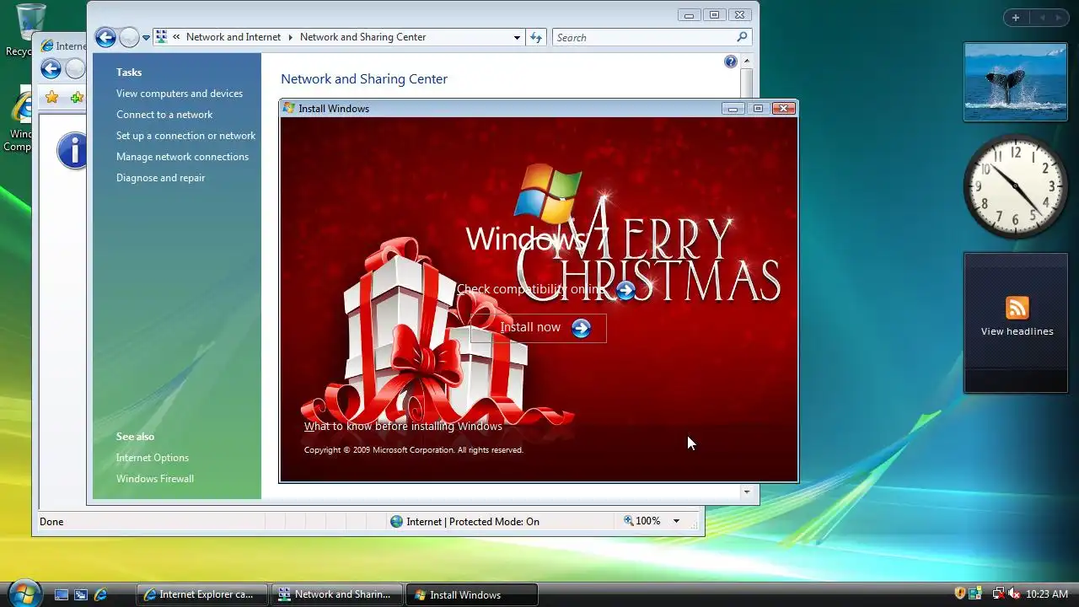Image resolution: width=1079 pixels, height=607 pixels.
Task: Click the Tasks heading in the sidebar
Action: point(129,73)
